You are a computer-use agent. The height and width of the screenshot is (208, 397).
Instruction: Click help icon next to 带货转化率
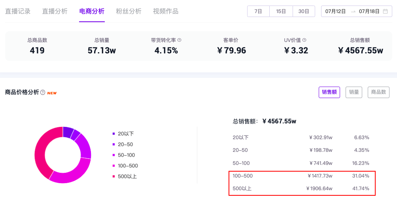(x=179, y=40)
